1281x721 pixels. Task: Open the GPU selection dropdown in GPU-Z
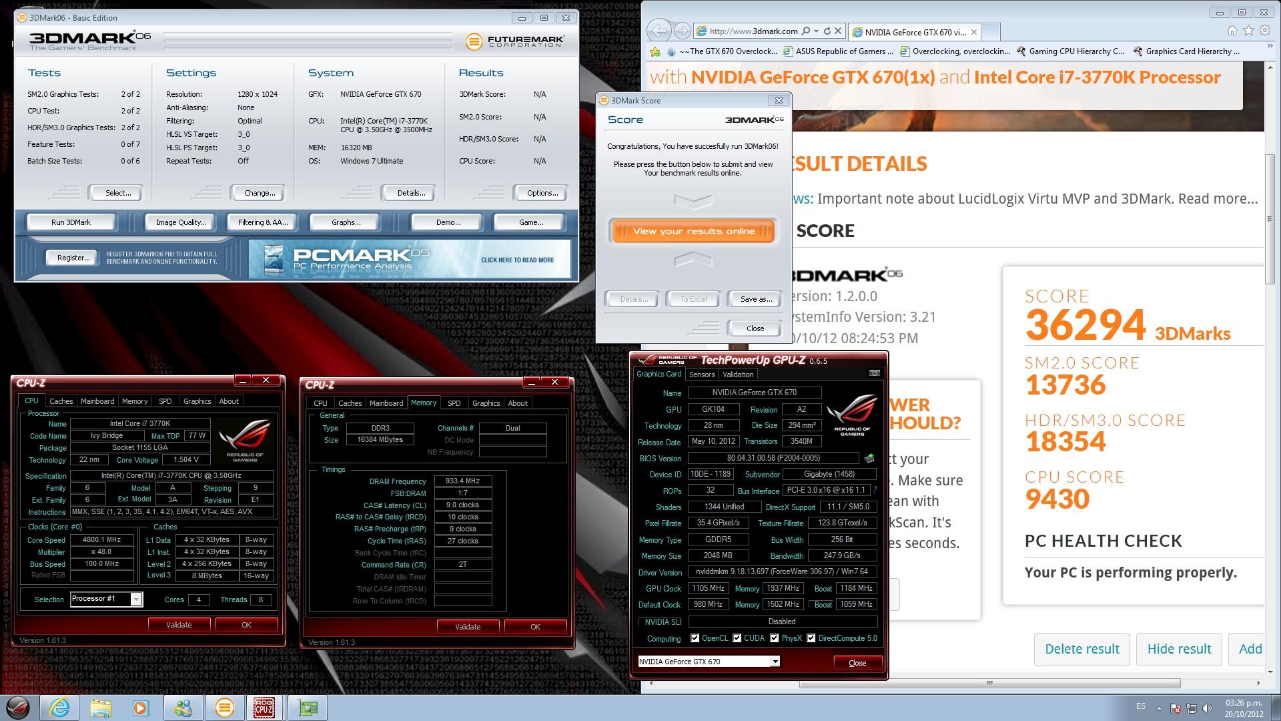775,662
